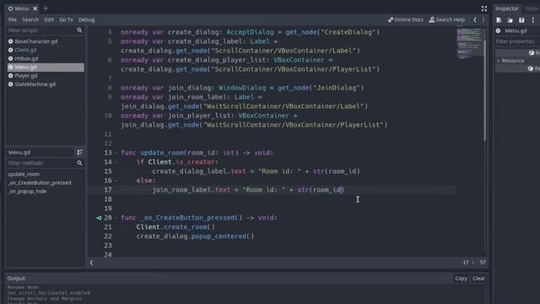
Task: Click gear icon beside BaseCharacter.gd
Action: tap(11, 41)
